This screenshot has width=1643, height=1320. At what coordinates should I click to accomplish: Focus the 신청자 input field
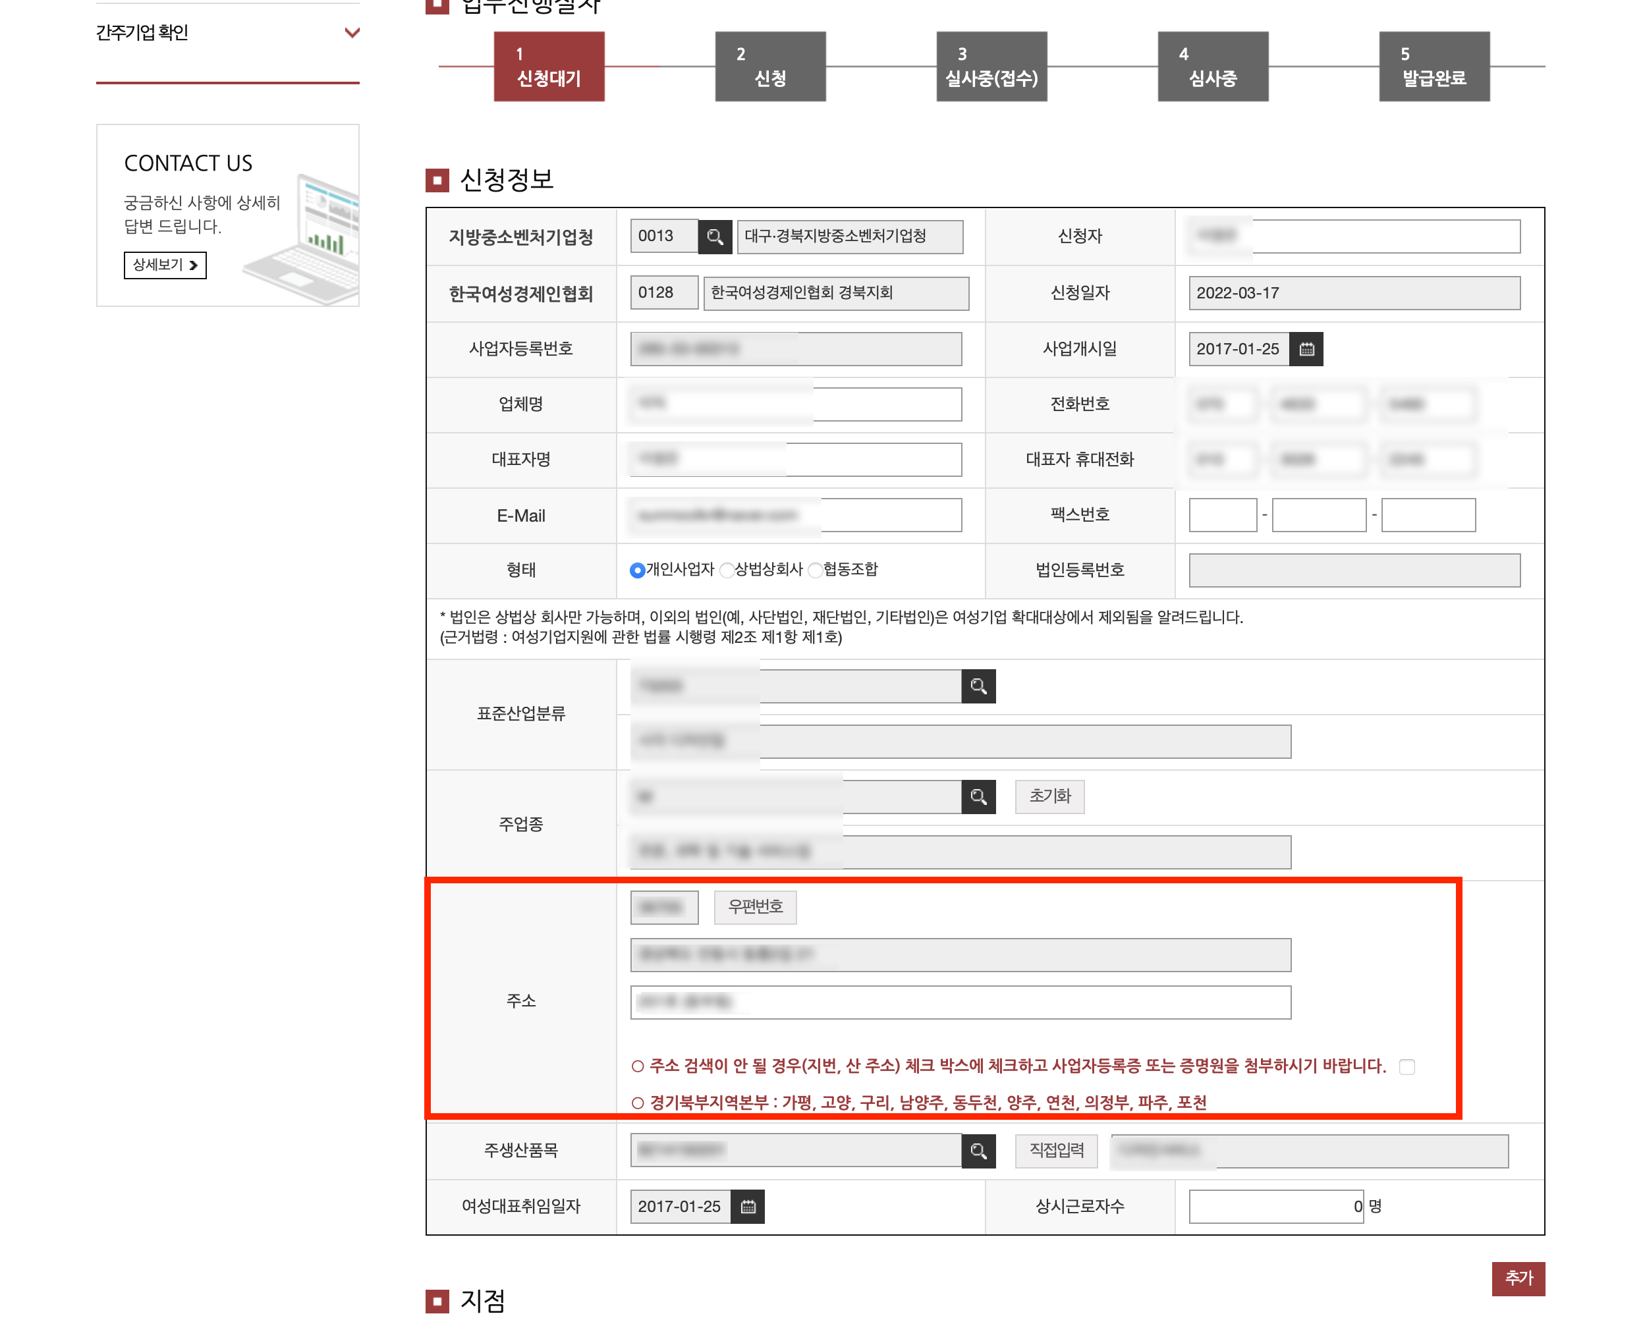[1354, 236]
